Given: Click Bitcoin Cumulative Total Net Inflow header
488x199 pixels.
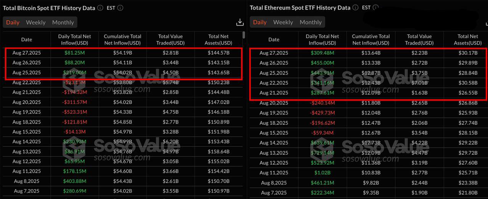Looking at the screenshot, I should coord(122,39).
